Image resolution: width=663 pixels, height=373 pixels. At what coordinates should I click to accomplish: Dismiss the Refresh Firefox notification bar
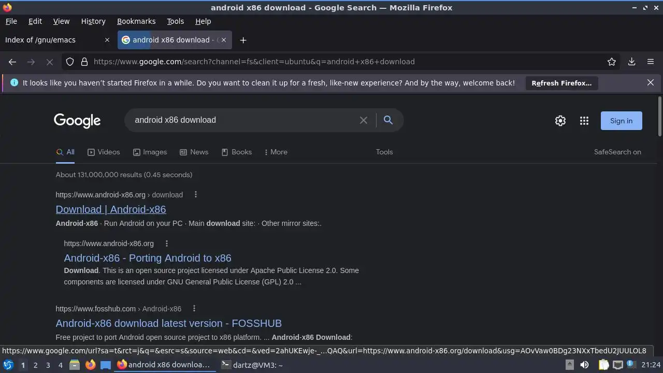click(x=651, y=83)
